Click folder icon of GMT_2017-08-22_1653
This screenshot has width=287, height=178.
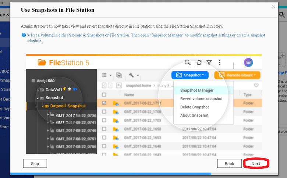click(116, 138)
